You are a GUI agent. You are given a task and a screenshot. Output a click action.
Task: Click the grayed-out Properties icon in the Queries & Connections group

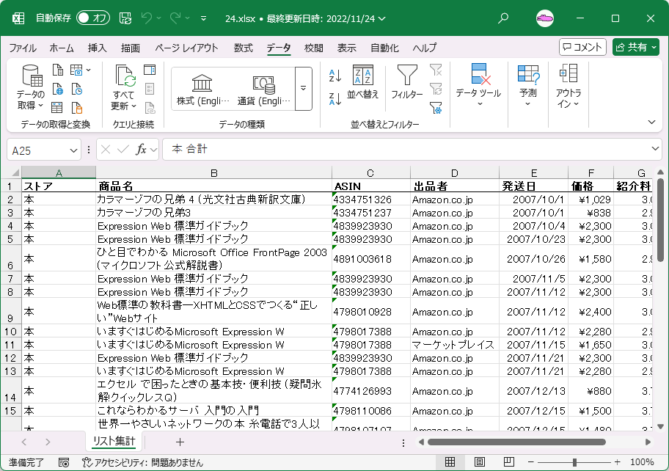(x=150, y=90)
